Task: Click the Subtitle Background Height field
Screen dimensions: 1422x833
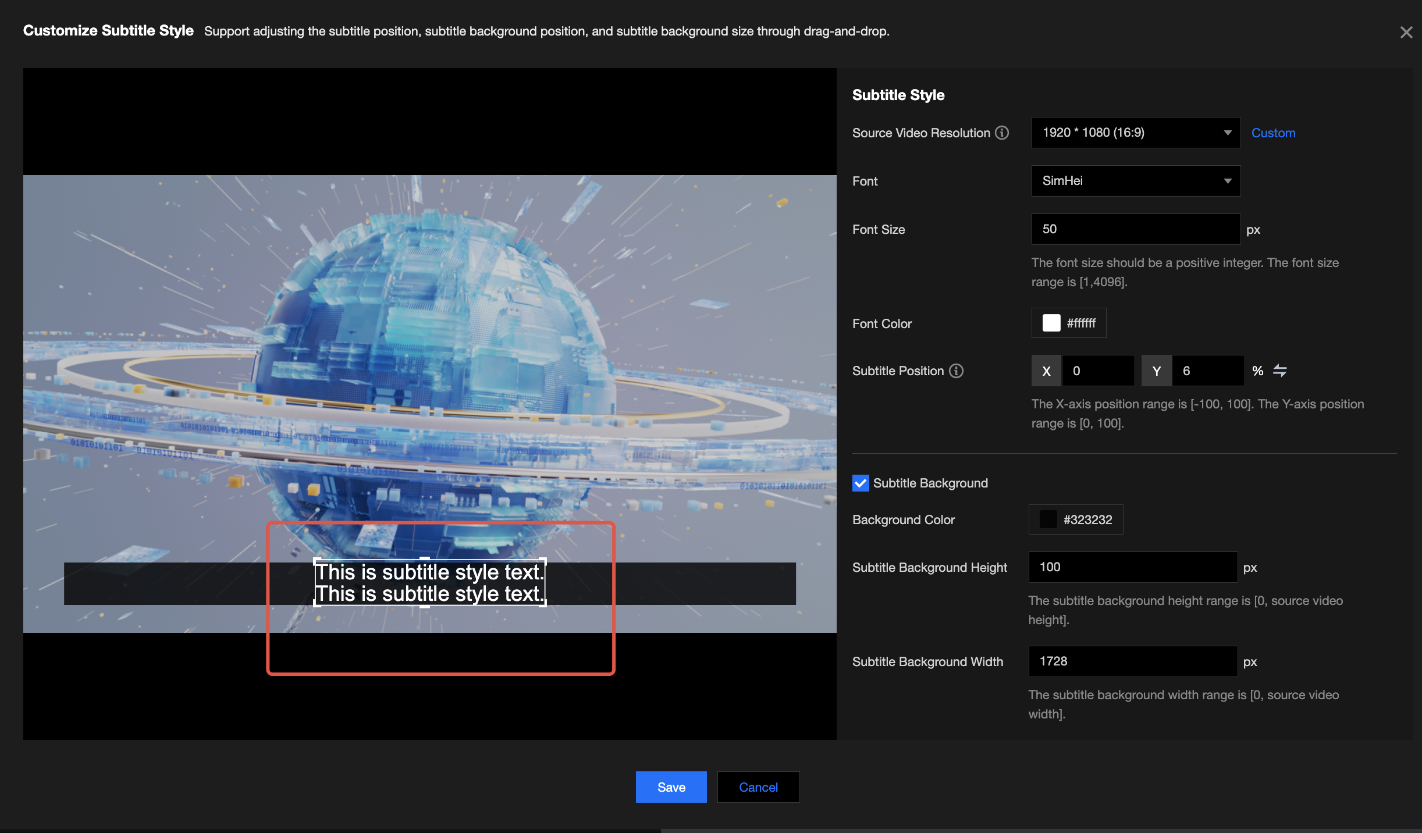Action: [x=1132, y=567]
